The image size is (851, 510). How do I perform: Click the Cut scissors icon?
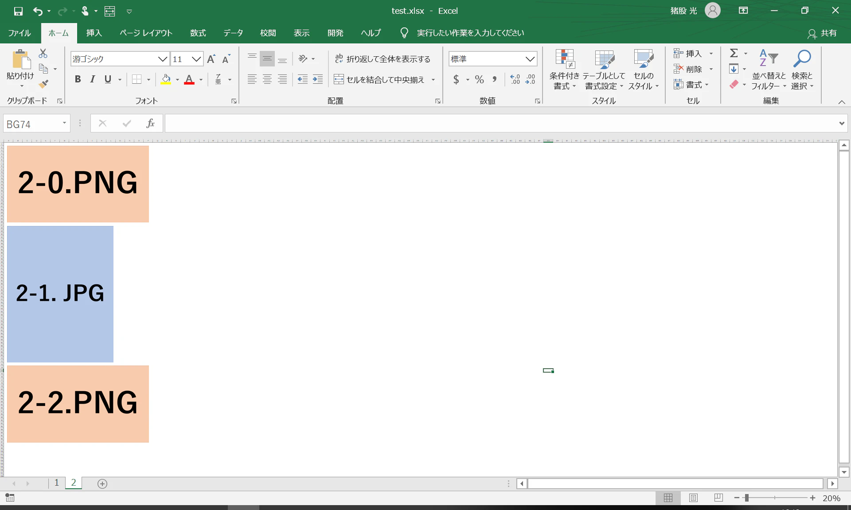point(43,54)
